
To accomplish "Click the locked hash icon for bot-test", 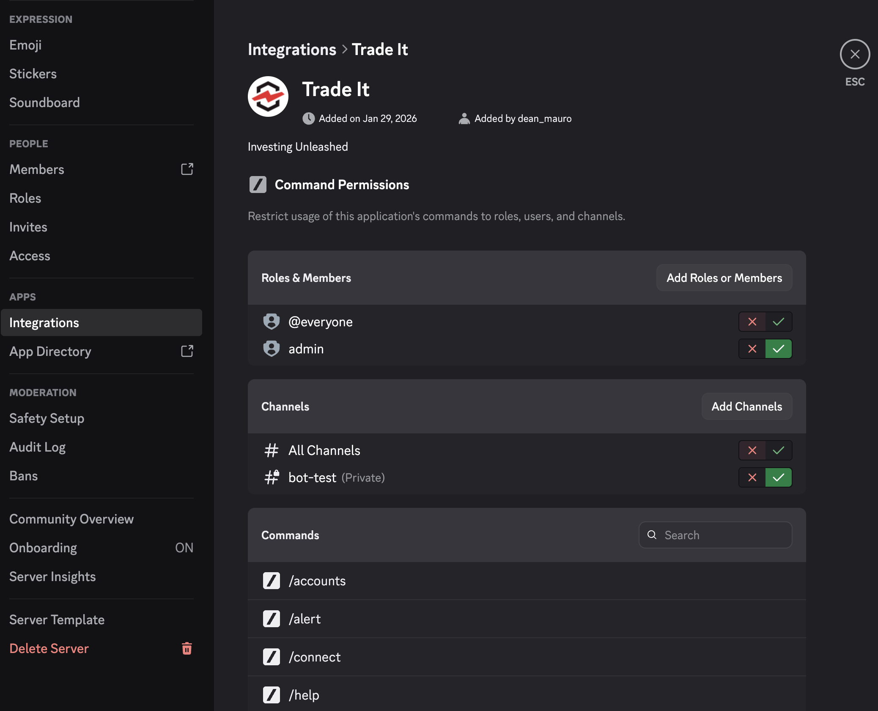I will 272,477.
